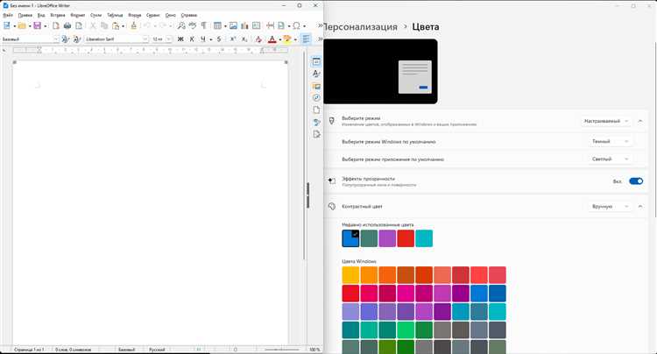Image resolution: width=657 pixels, height=354 pixels.
Task: Adjust the zoom slider in Writer status bar
Action: pyautogui.click(x=281, y=350)
